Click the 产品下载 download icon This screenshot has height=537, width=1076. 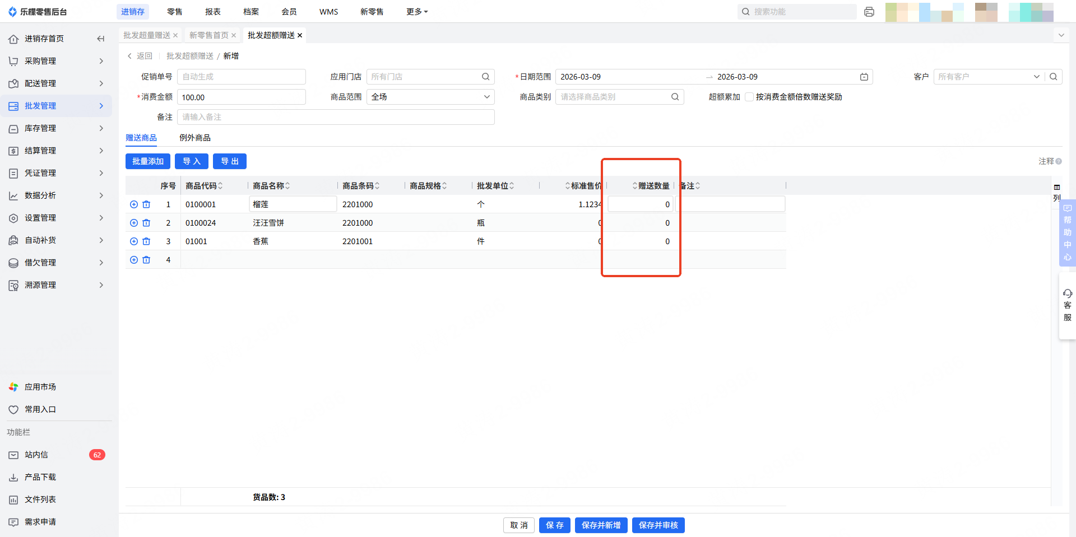point(13,477)
